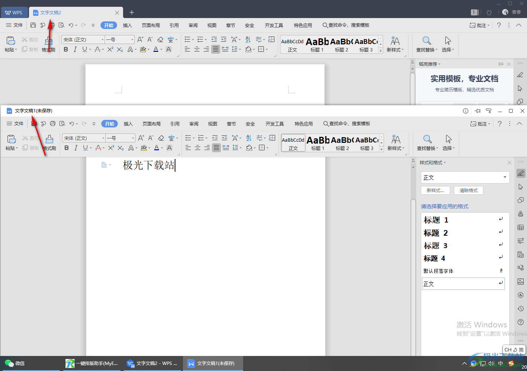Image resolution: width=527 pixels, height=371 pixels.
Task: Click Underline in the 文字文稿1 window
Action: (85, 148)
